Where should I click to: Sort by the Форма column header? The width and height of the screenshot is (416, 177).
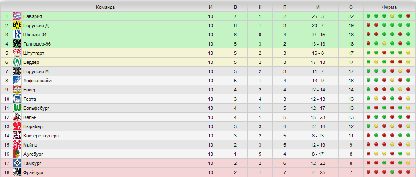pyautogui.click(x=390, y=8)
